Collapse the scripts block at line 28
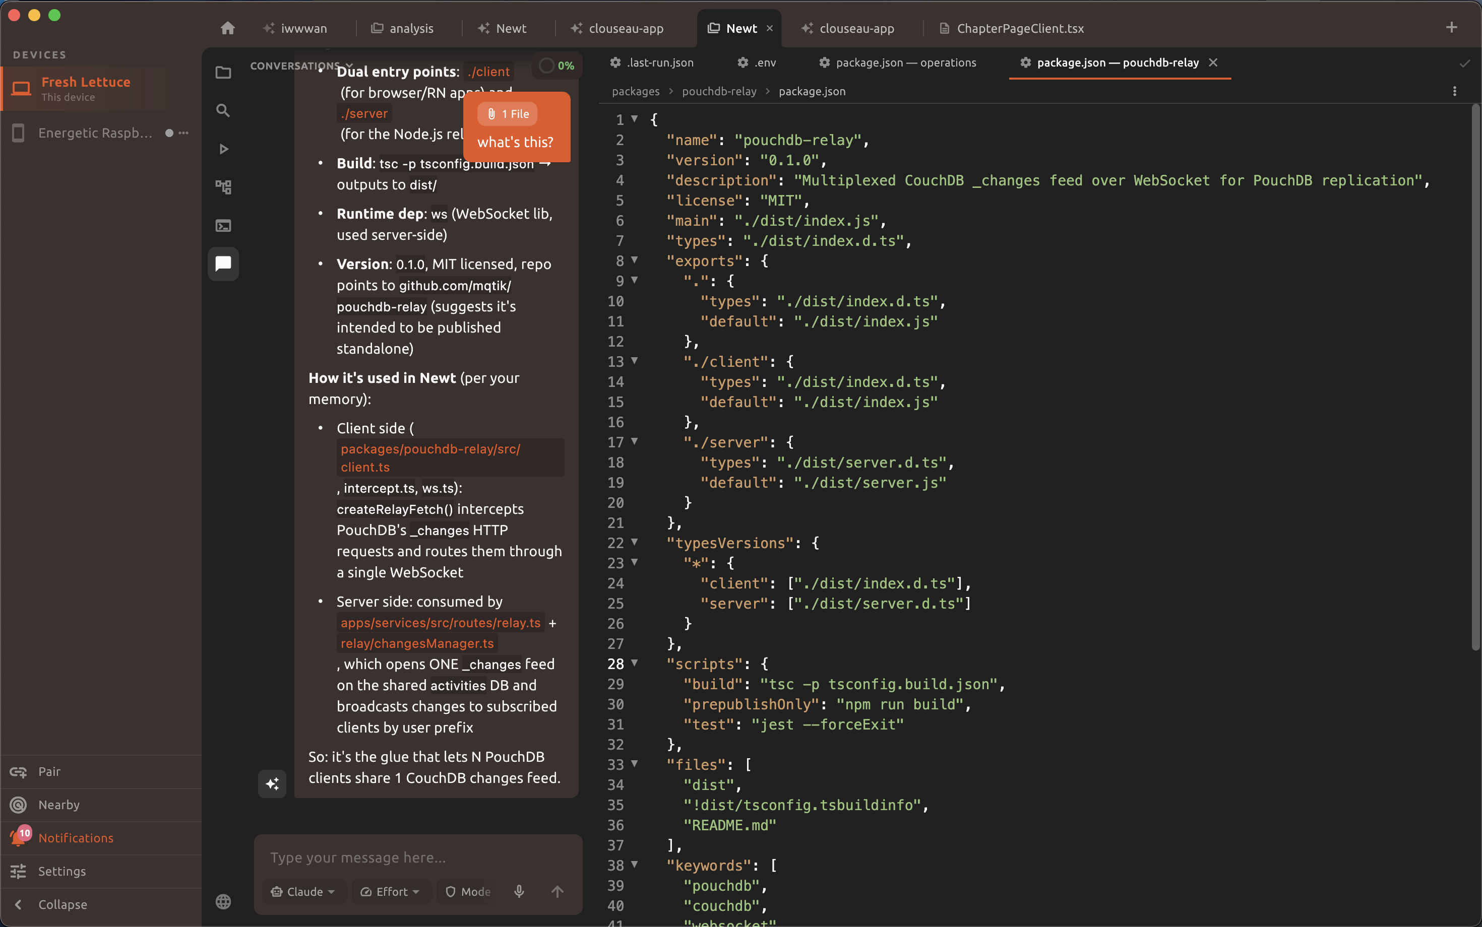The height and width of the screenshot is (927, 1482). 634,663
